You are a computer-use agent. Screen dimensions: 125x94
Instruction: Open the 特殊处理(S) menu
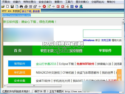[30, 2]
